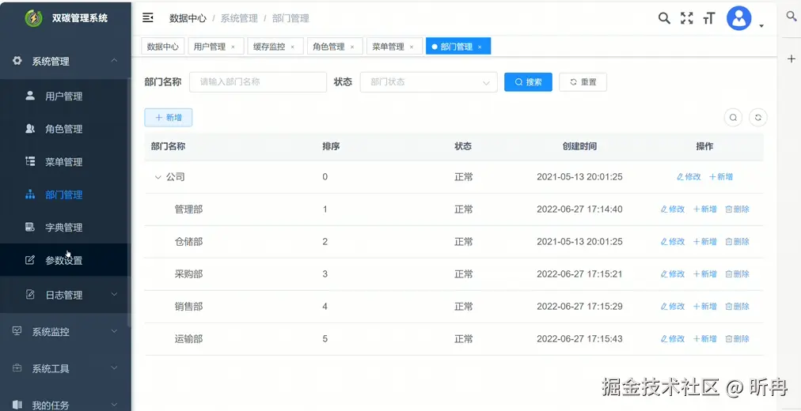Open 角色管理 in the sidebar
The width and height of the screenshot is (801, 411).
64,129
